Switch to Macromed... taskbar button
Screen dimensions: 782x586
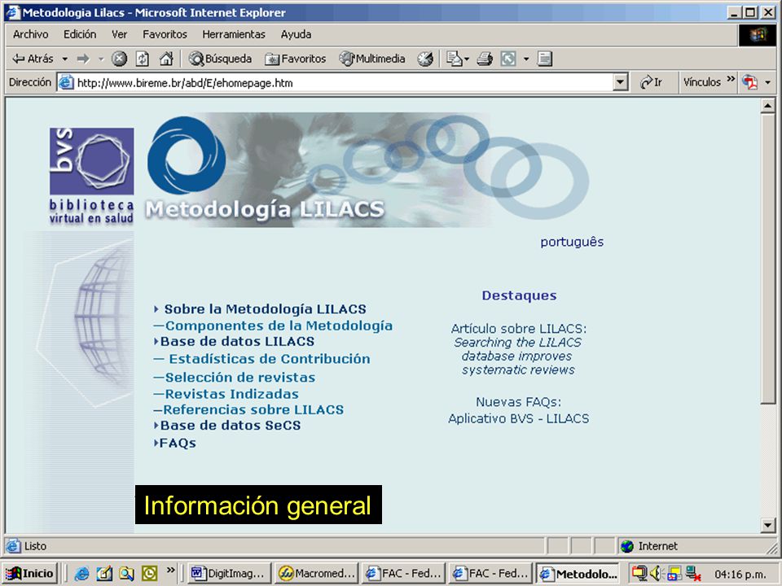316,574
